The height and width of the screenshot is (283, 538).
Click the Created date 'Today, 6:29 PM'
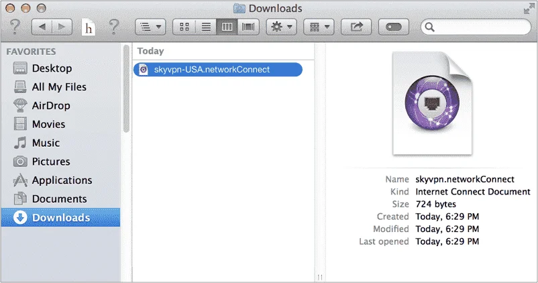pyautogui.click(x=447, y=217)
